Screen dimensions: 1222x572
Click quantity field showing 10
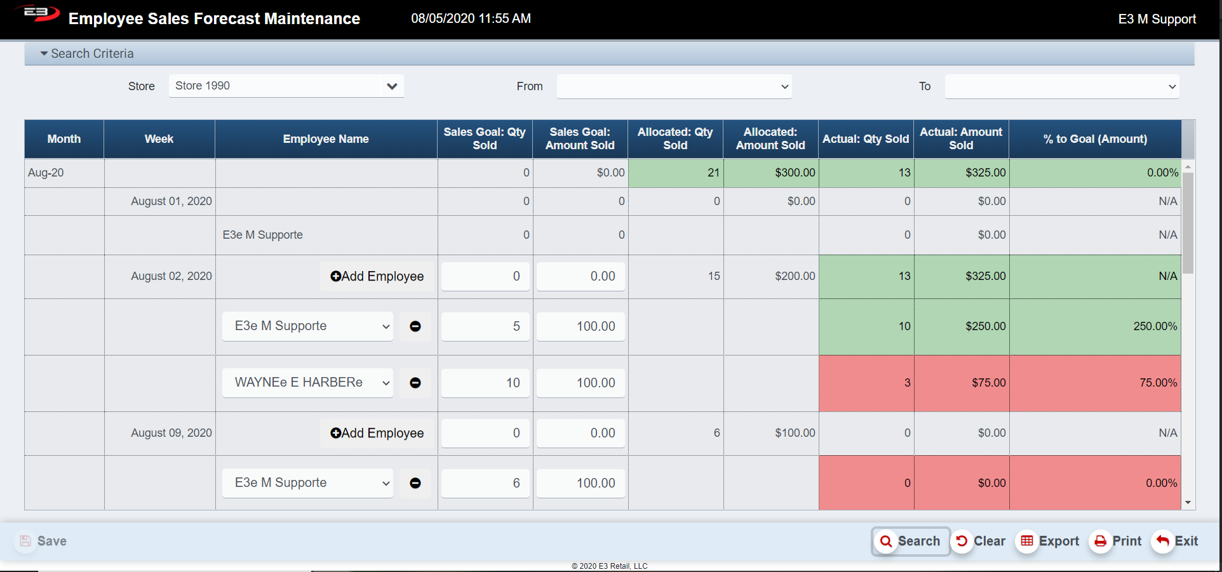point(485,383)
